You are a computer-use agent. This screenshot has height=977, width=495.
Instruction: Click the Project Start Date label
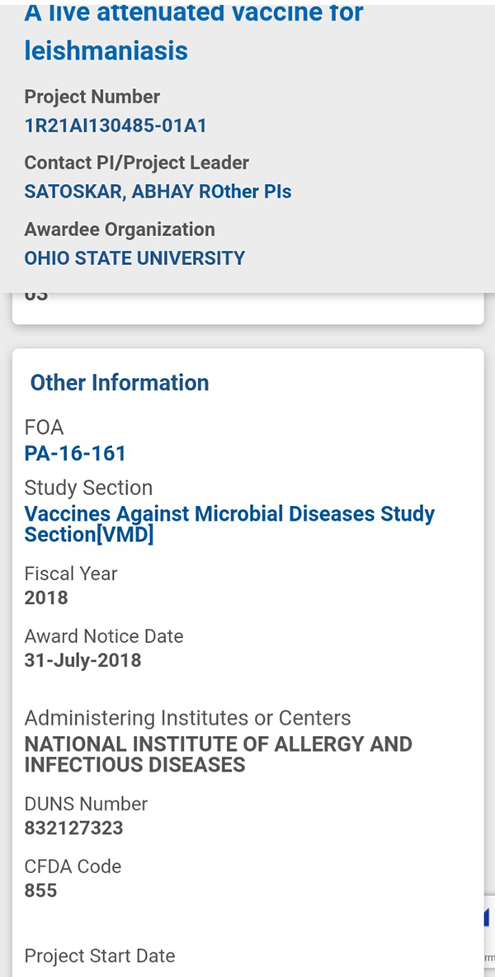pyautogui.click(x=100, y=956)
